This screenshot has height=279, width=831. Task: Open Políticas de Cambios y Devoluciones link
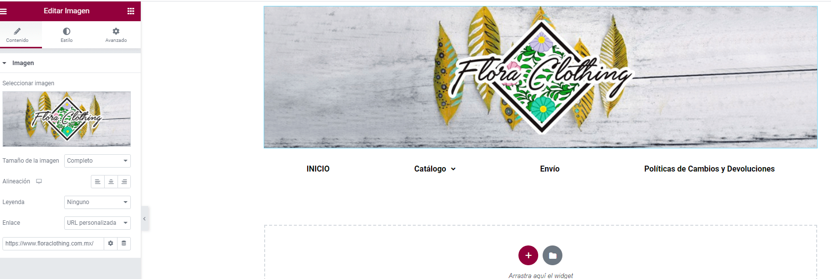pyautogui.click(x=709, y=169)
